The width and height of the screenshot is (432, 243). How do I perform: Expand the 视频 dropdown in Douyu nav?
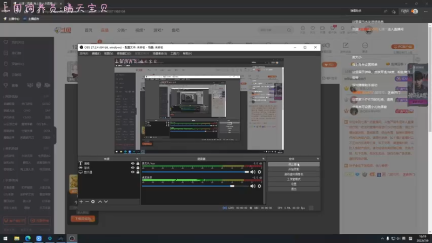pos(140,30)
